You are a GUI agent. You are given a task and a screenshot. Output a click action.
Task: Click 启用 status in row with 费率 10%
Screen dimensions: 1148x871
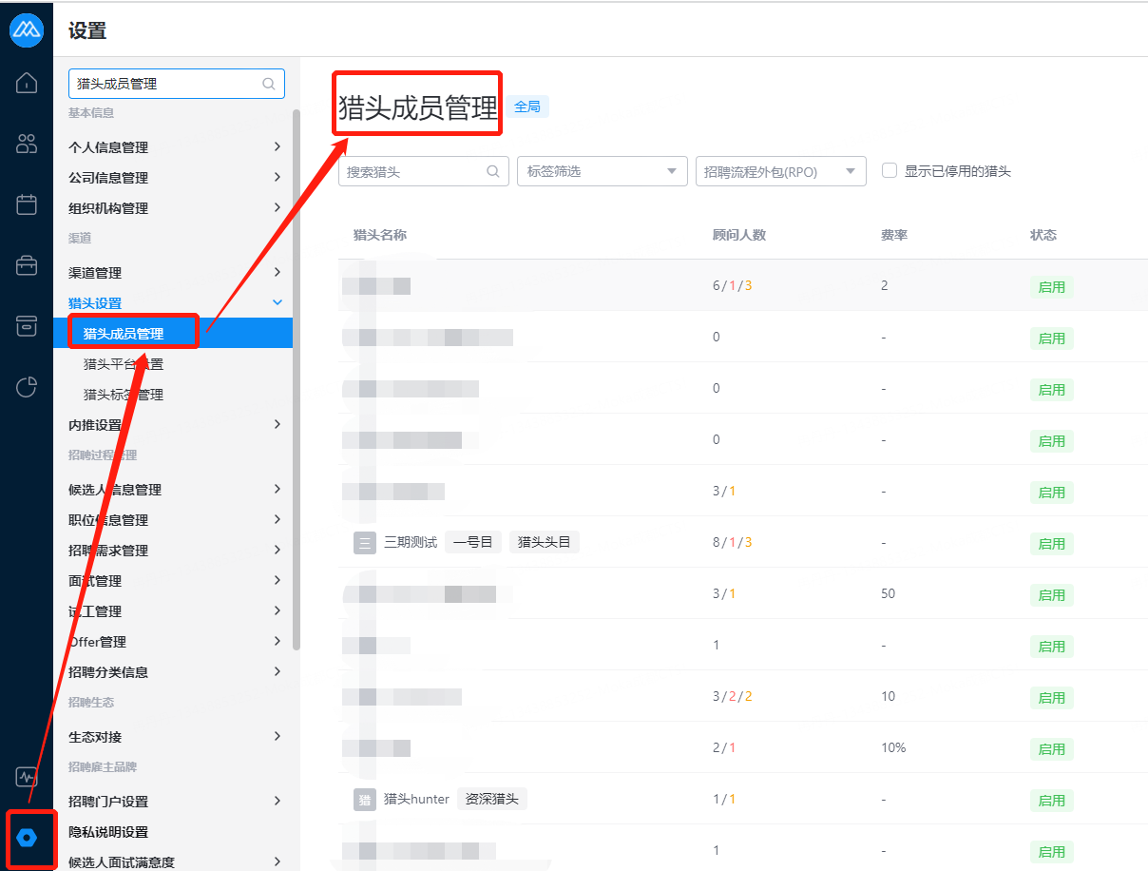tap(1051, 749)
